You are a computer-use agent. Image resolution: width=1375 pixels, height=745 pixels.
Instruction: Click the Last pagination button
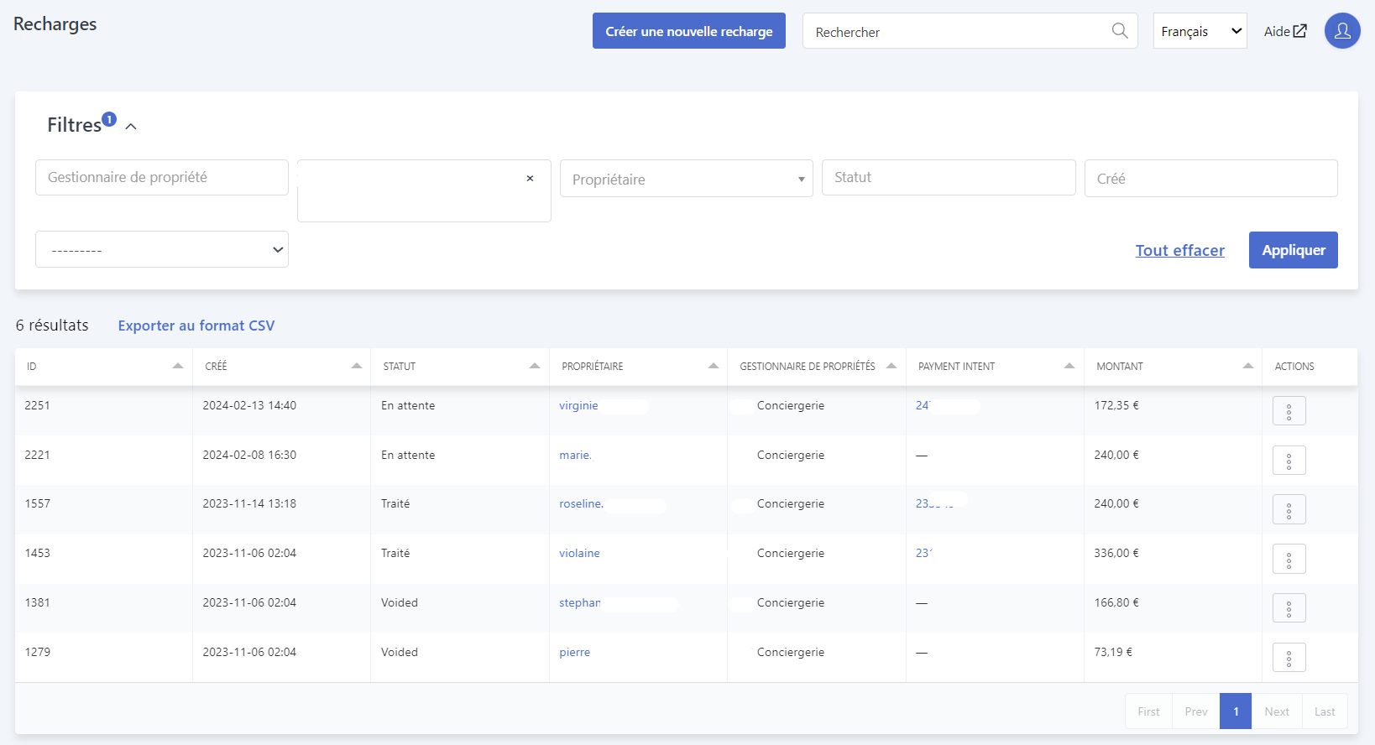(1325, 711)
